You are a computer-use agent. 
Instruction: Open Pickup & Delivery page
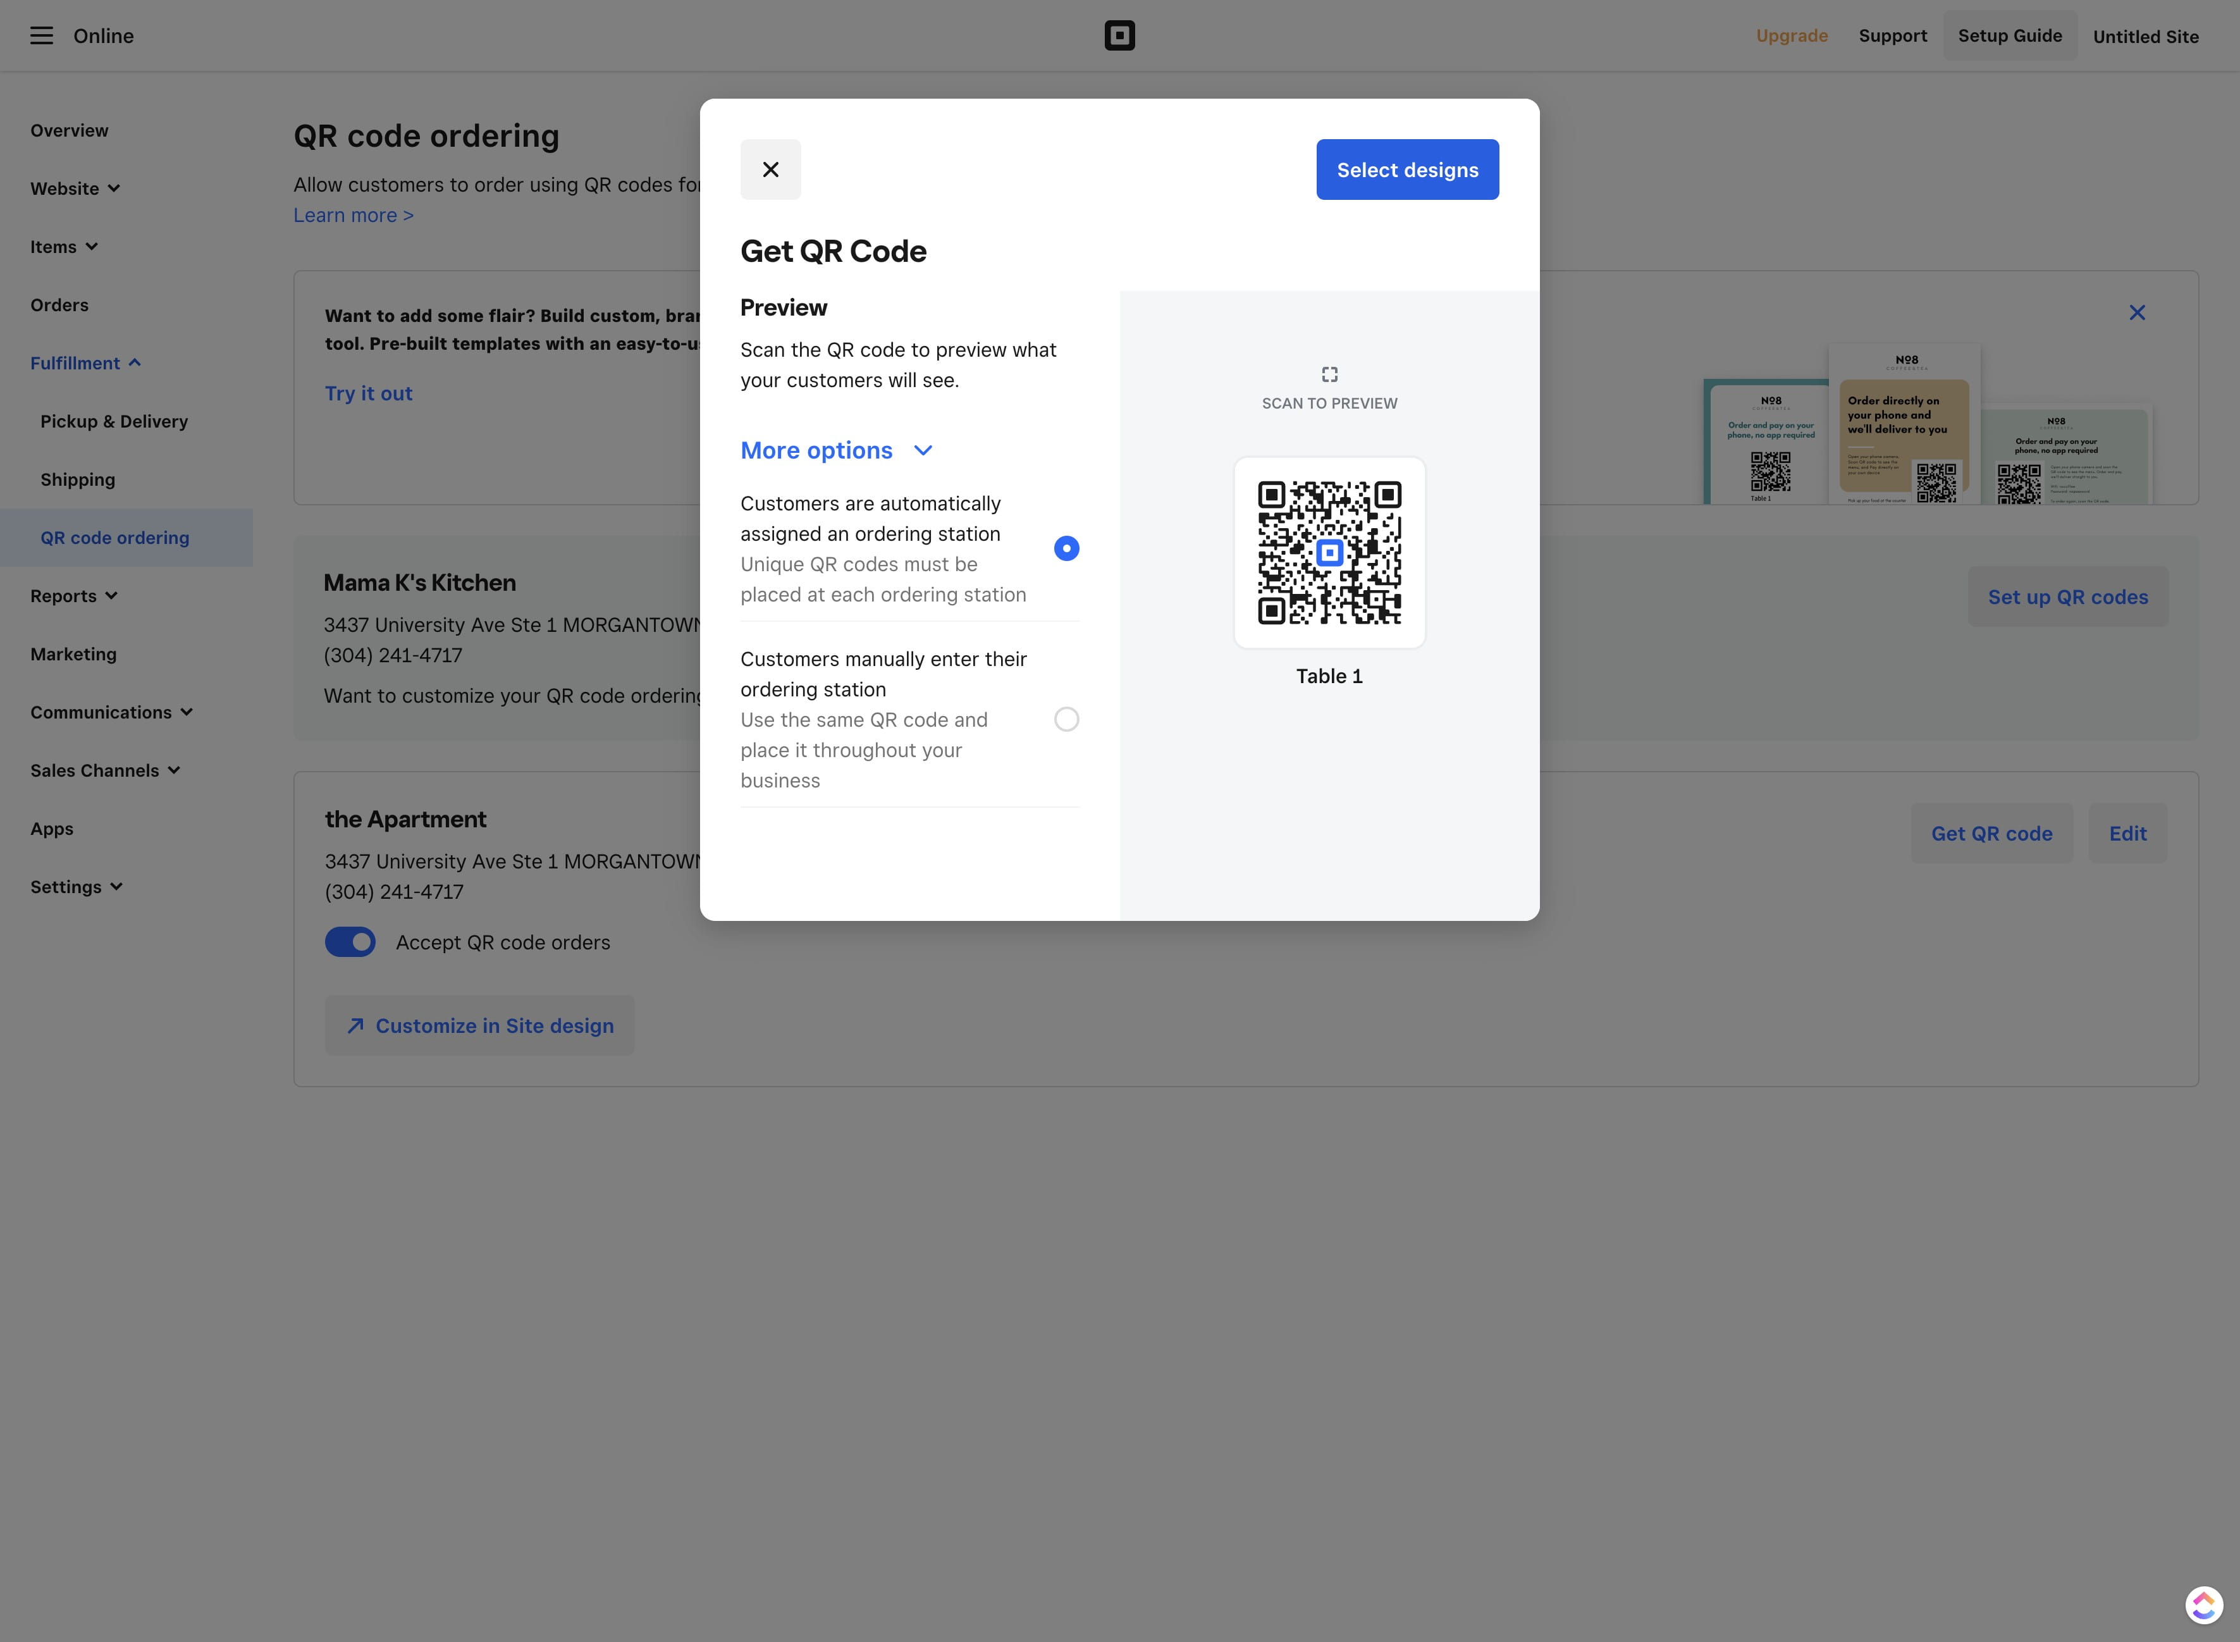pos(114,421)
